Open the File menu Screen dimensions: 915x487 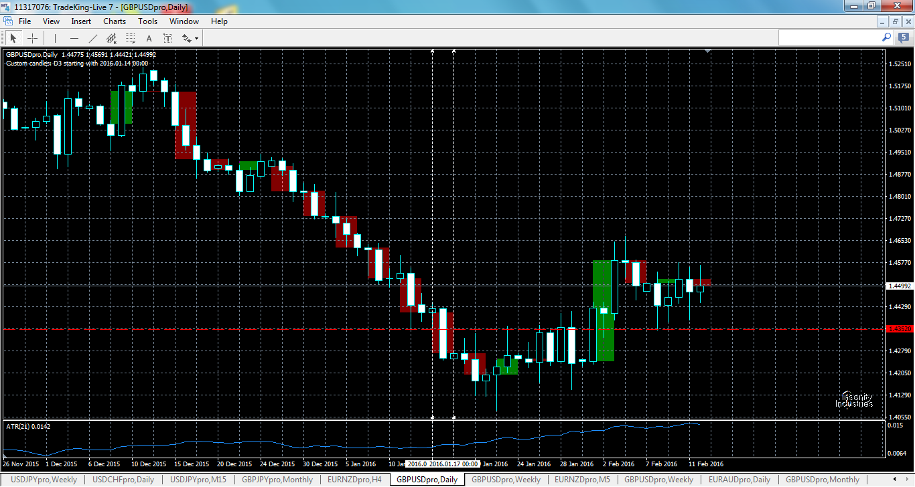click(25, 21)
